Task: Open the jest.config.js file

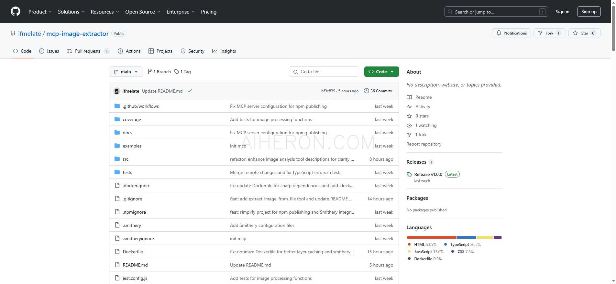Action: (135, 278)
